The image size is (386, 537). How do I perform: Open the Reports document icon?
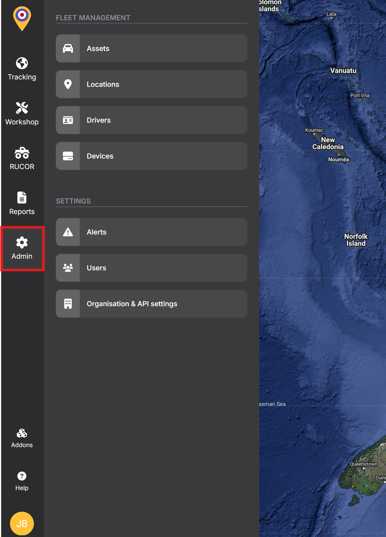point(22,197)
